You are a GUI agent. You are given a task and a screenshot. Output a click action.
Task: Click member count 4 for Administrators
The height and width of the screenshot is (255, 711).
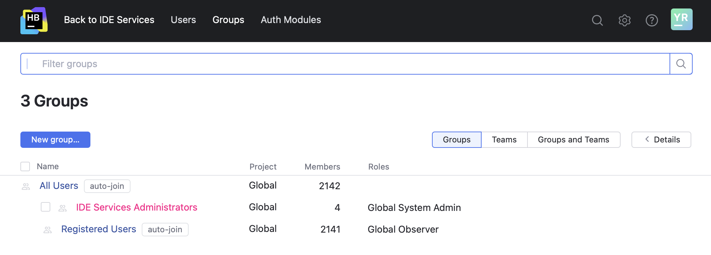337,208
